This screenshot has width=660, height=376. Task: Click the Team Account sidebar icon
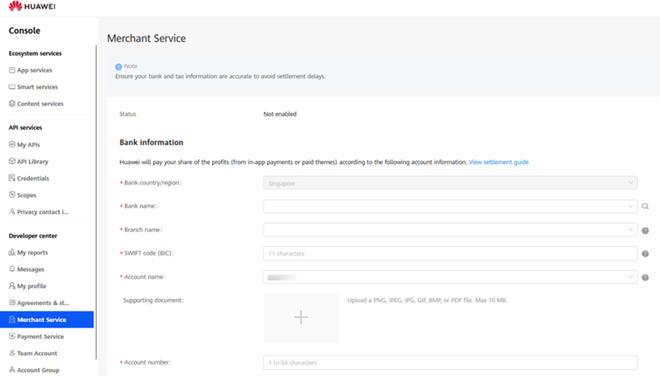click(x=12, y=353)
